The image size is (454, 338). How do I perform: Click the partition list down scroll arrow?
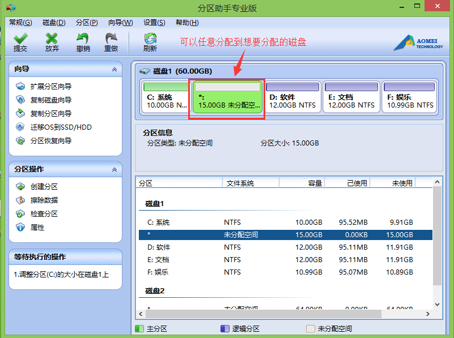[x=437, y=304]
